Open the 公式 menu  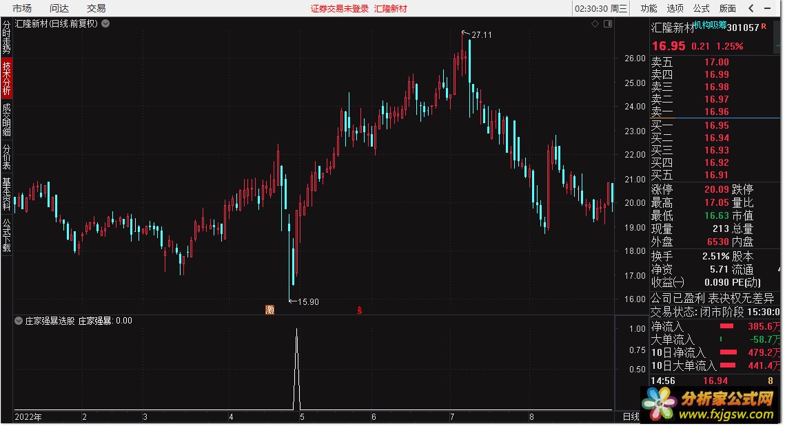click(701, 8)
